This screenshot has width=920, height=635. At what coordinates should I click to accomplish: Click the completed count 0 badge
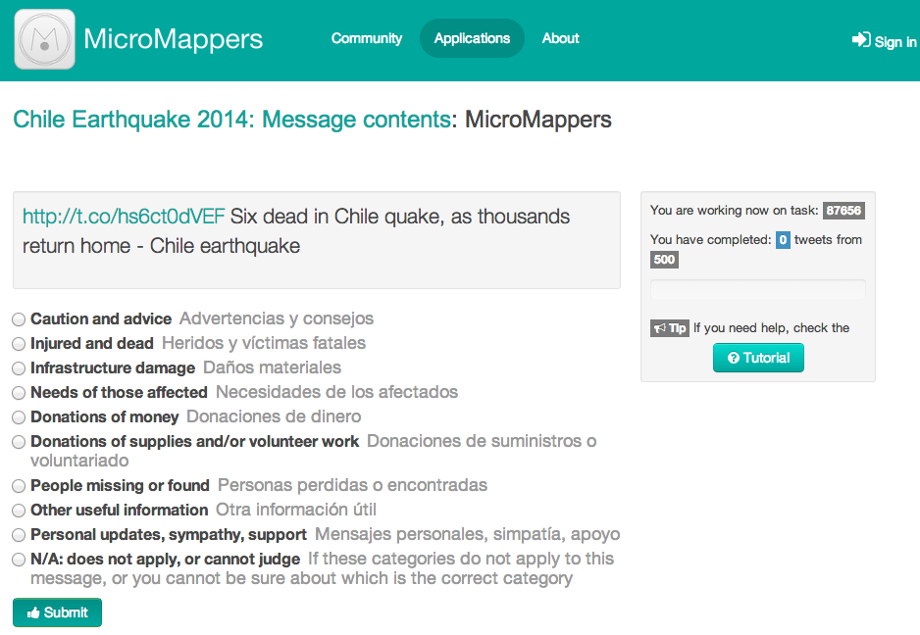point(783,240)
